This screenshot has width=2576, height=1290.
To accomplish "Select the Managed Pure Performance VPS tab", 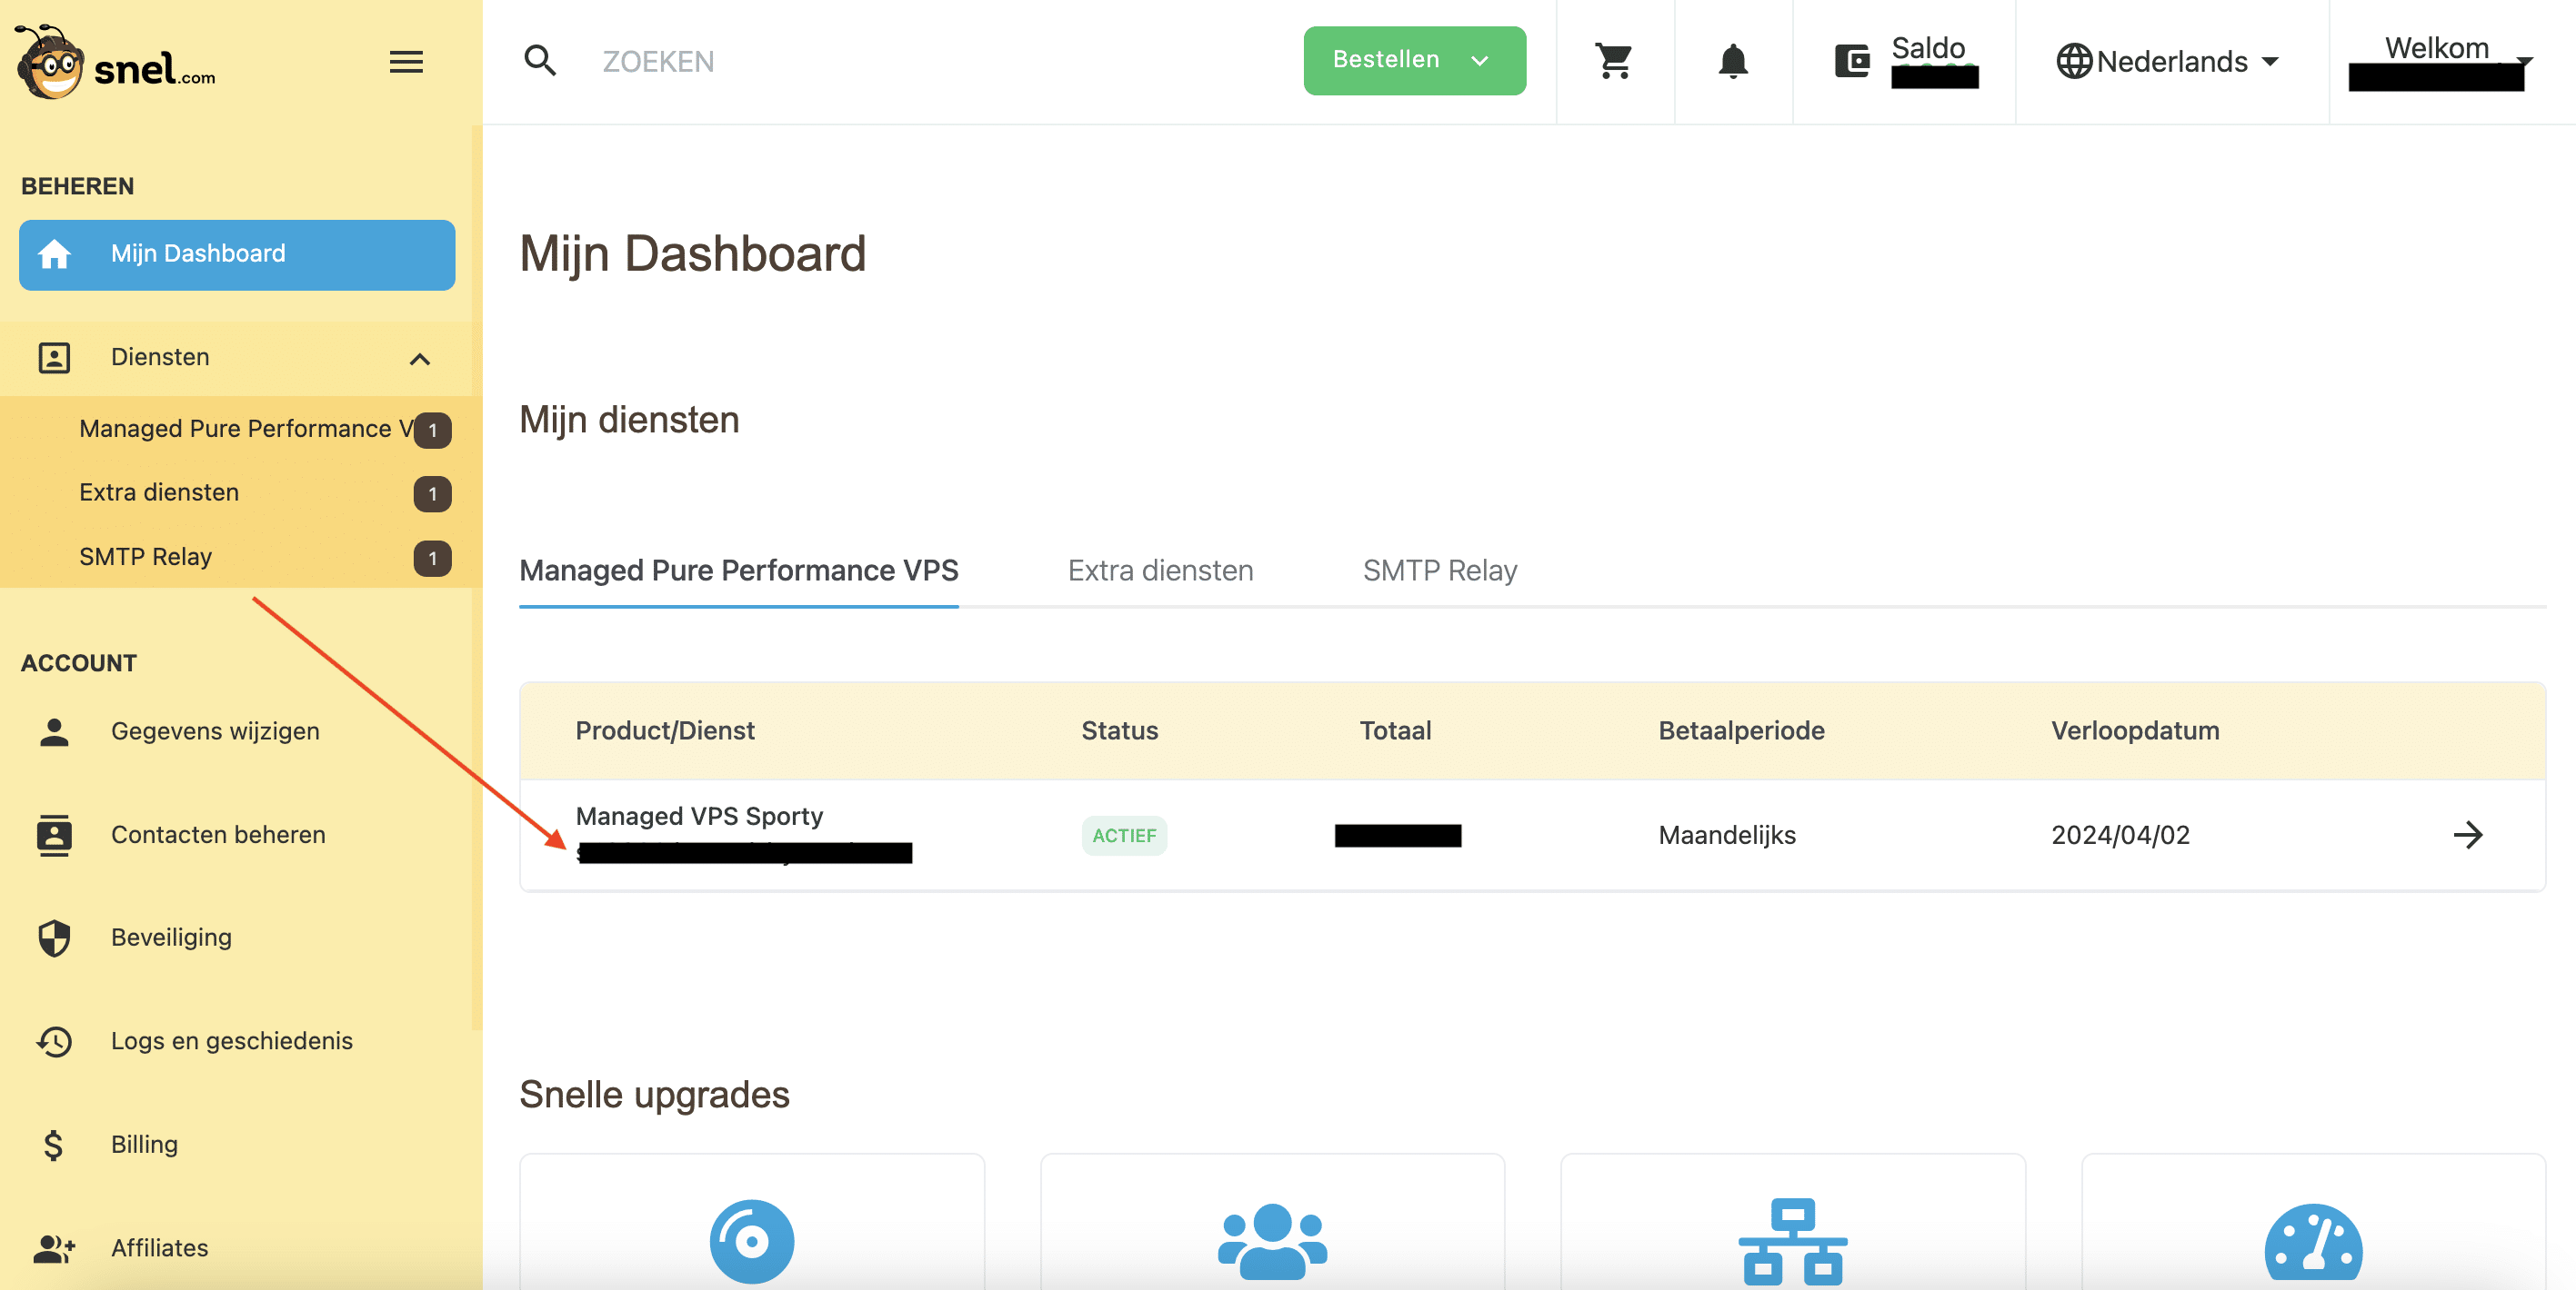I will 738,571.
